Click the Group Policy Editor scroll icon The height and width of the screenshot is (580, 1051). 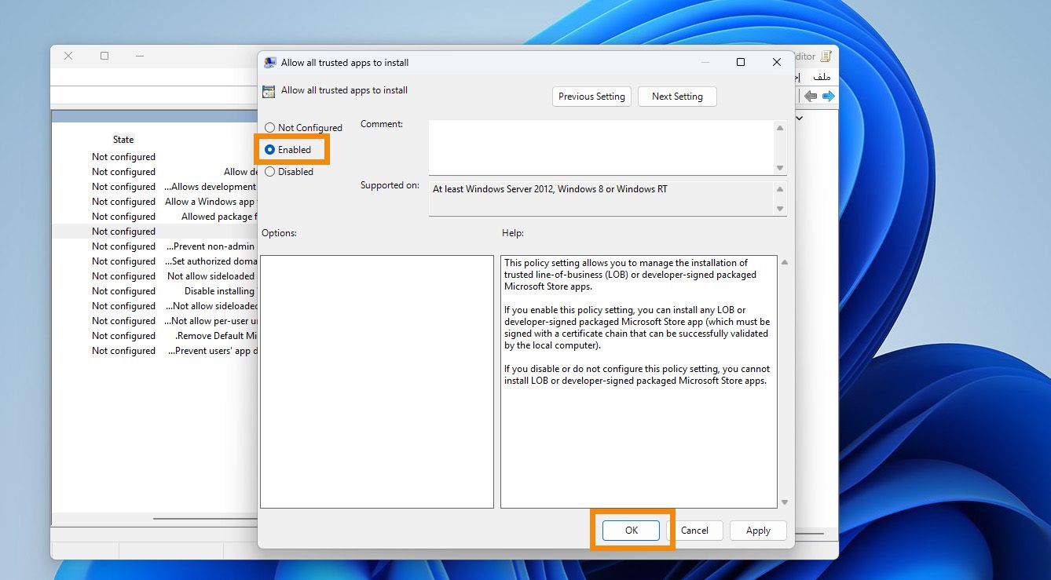pos(826,57)
